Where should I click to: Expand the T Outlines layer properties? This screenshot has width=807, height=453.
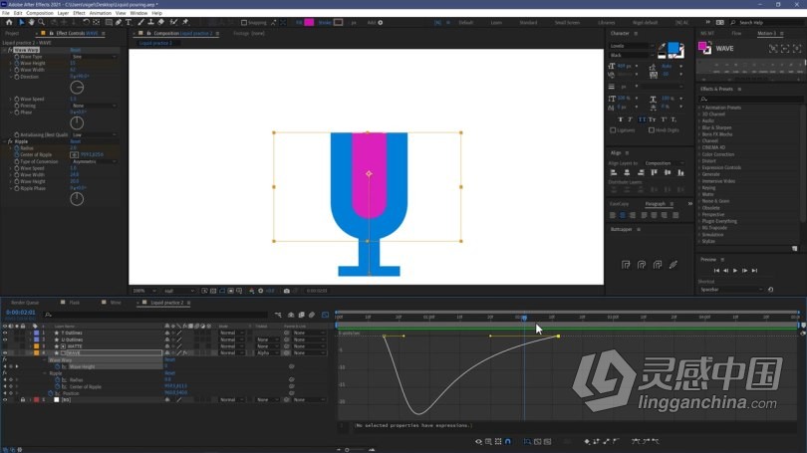29,334
